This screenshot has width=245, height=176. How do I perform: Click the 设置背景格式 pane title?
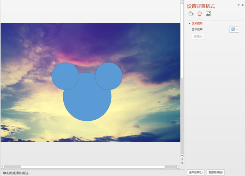pyautogui.click(x=201, y=6)
